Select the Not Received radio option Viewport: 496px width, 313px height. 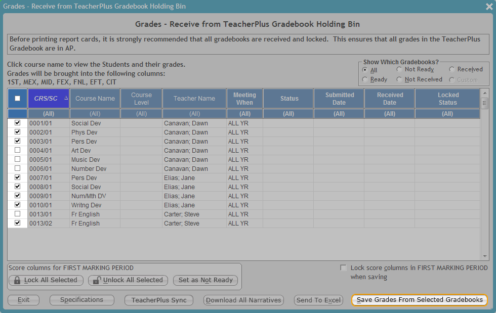[399, 79]
